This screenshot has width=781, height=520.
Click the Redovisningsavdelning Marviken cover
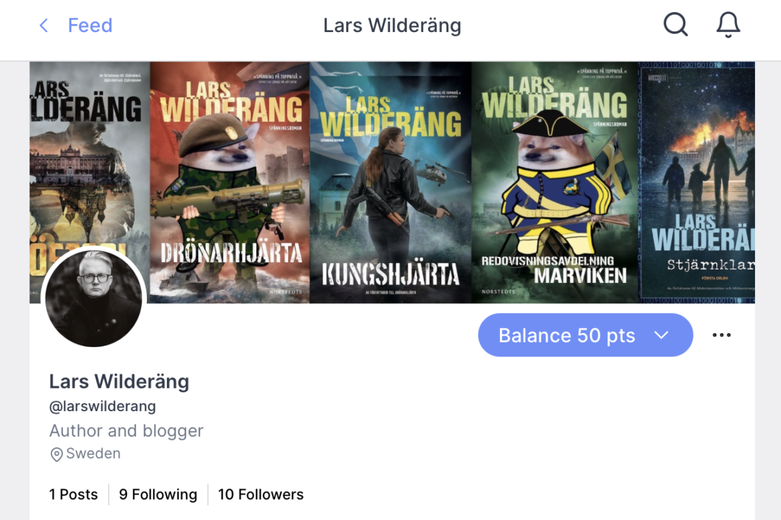coord(555,182)
